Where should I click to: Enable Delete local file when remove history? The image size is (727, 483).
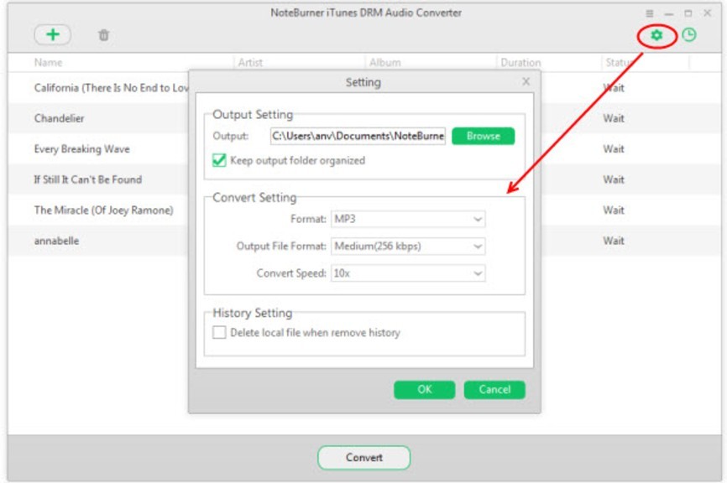coord(219,333)
